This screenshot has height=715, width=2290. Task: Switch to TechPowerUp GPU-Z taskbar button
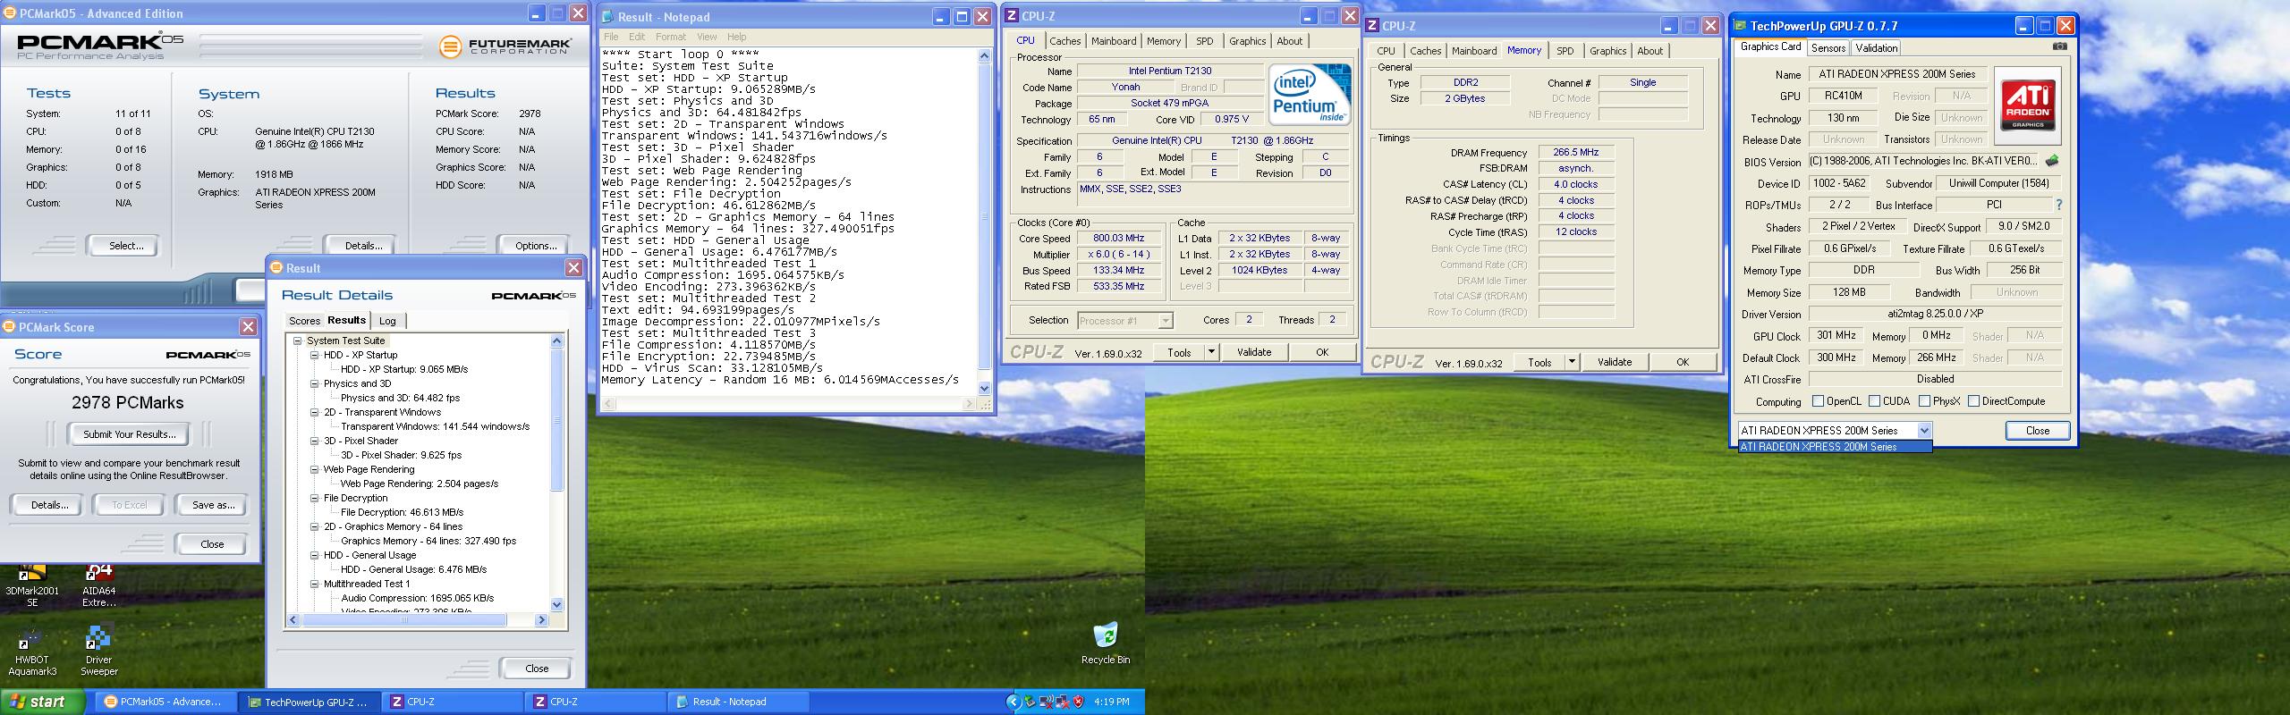(310, 702)
